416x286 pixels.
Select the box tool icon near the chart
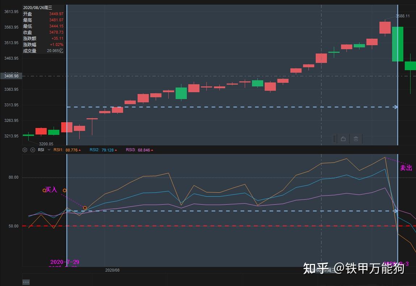(x=343, y=139)
